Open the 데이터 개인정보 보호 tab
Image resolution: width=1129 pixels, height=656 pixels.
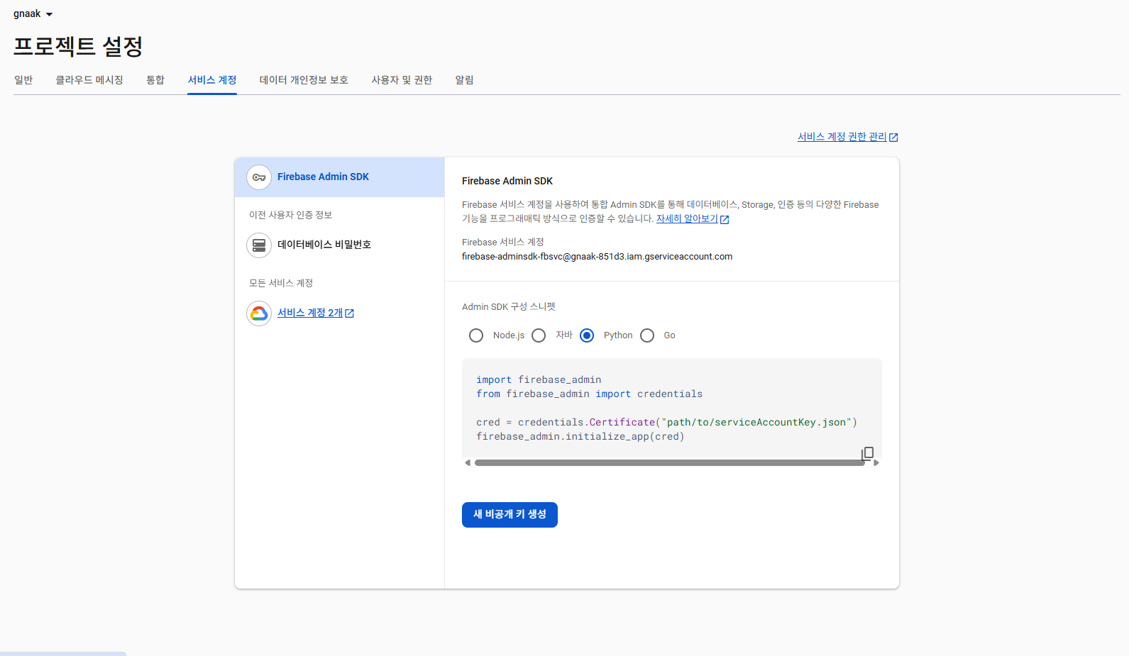pyautogui.click(x=304, y=80)
